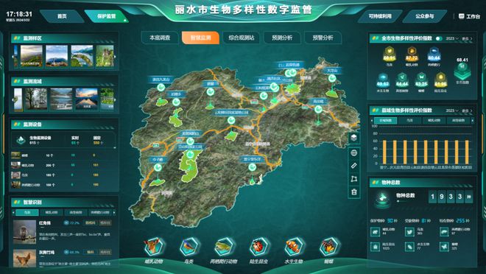Select 鸟类 tab in 智慧识别 panel
Viewport: 486px width, 274px height.
[27, 212]
